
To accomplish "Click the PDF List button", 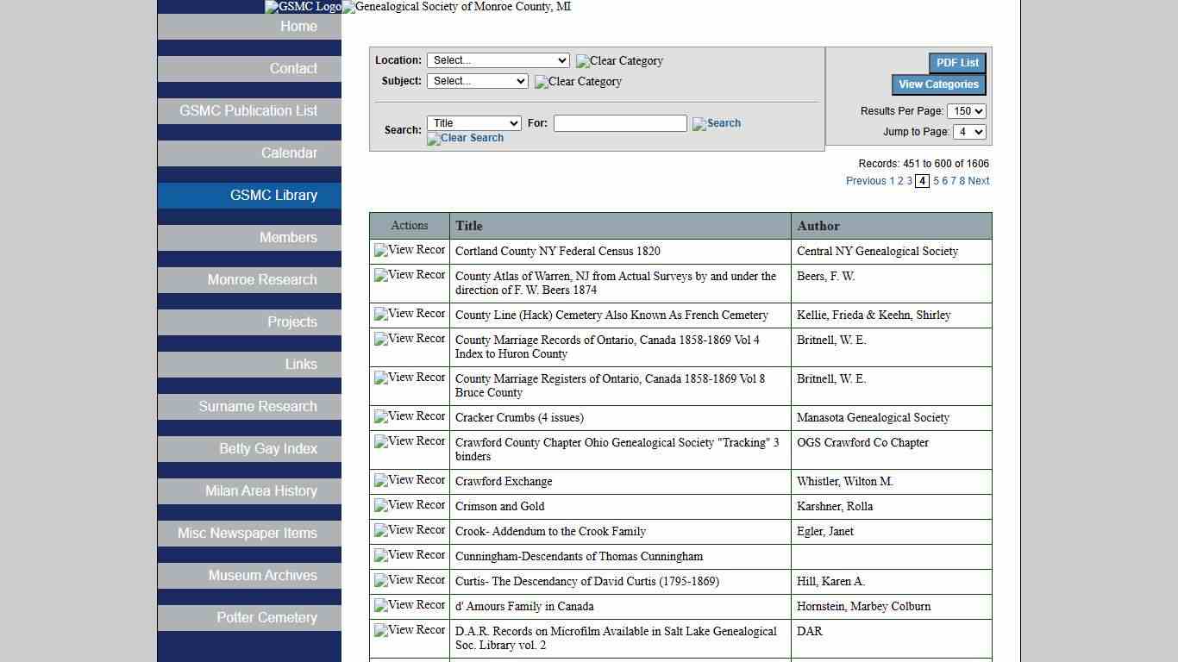I will click(x=956, y=62).
